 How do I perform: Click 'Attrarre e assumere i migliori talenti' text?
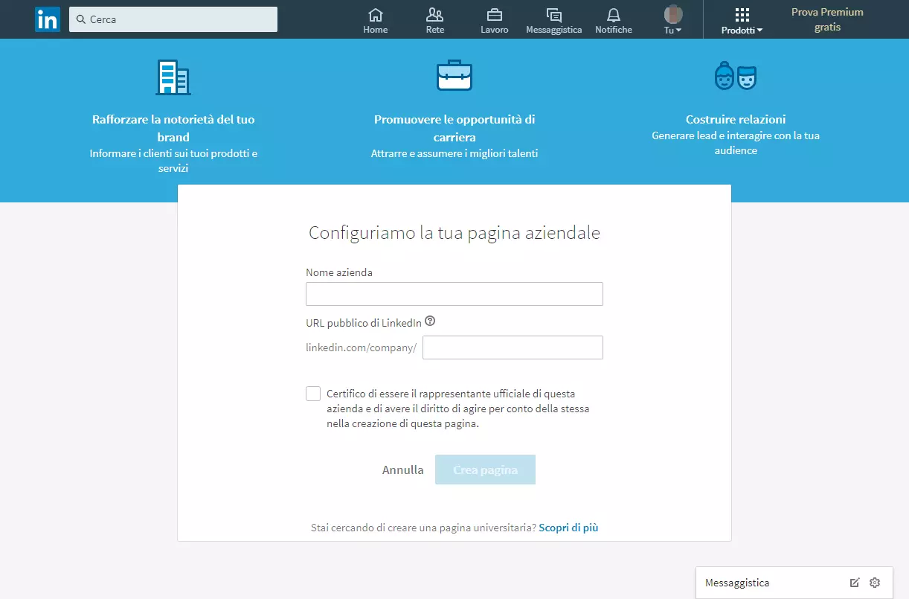tap(454, 153)
